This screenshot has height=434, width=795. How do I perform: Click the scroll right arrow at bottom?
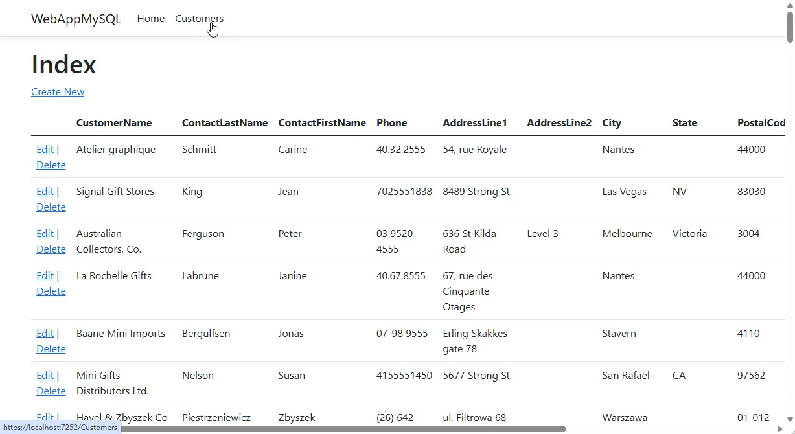coord(779,429)
